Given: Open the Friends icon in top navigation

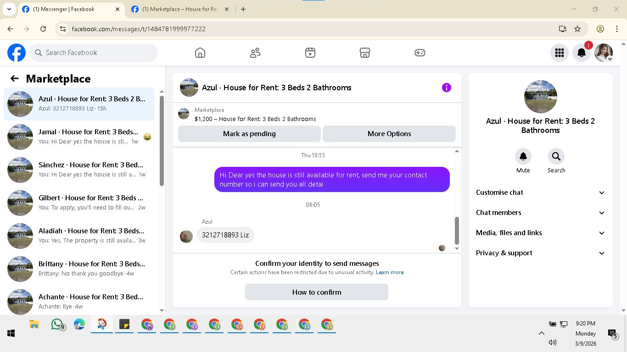Looking at the screenshot, I should [x=255, y=53].
